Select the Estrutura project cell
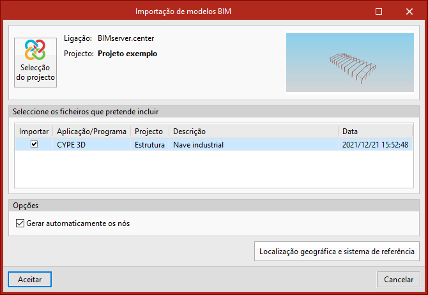428x295 pixels. 149,145
